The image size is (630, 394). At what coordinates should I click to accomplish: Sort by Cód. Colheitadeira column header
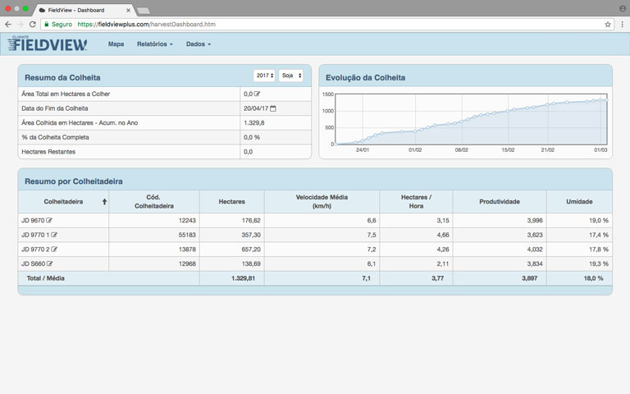click(154, 201)
